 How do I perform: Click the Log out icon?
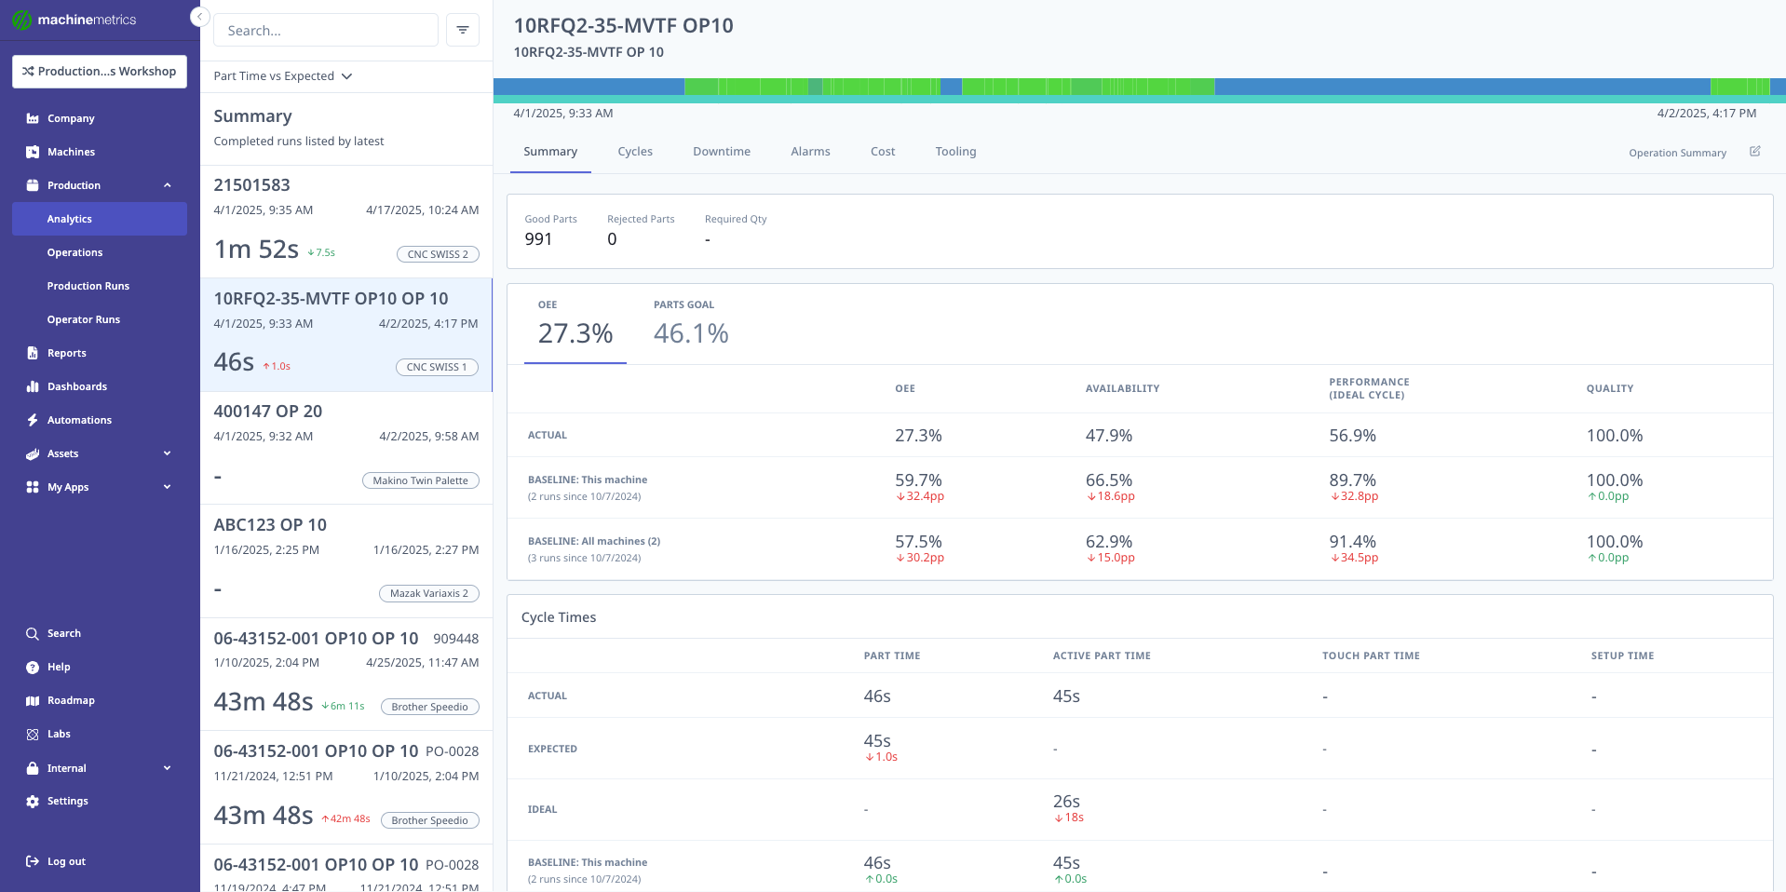pyautogui.click(x=33, y=861)
